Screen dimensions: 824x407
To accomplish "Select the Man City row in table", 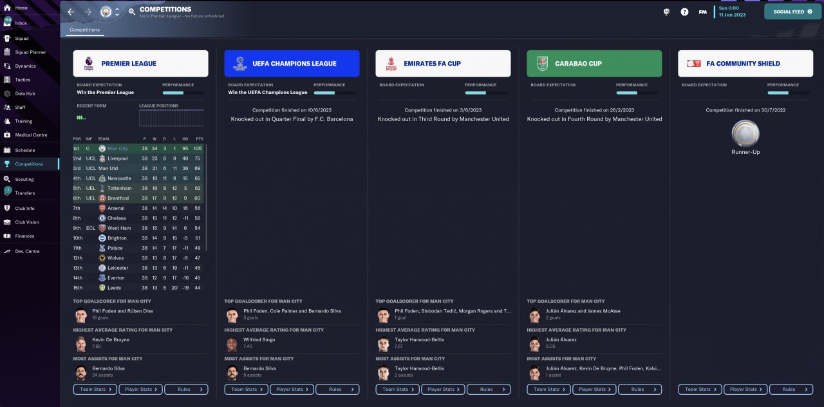I will click(x=138, y=148).
